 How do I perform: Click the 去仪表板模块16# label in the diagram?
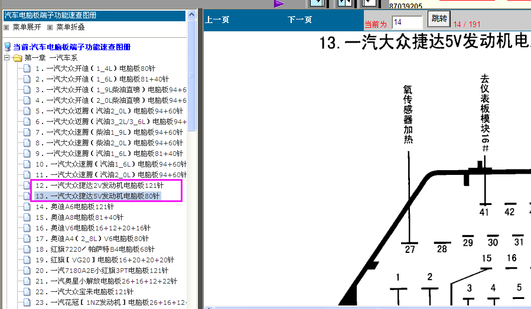click(x=485, y=113)
